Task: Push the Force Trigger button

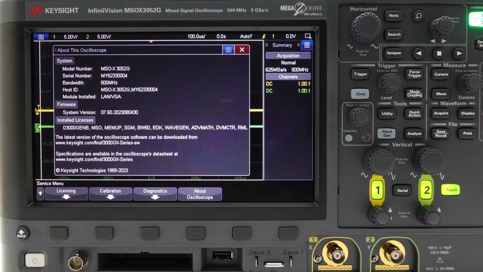Action: 414,74
